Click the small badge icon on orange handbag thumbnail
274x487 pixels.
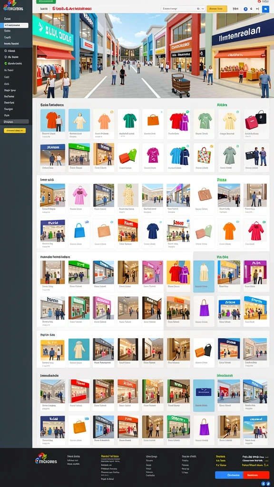[x=162, y=112]
